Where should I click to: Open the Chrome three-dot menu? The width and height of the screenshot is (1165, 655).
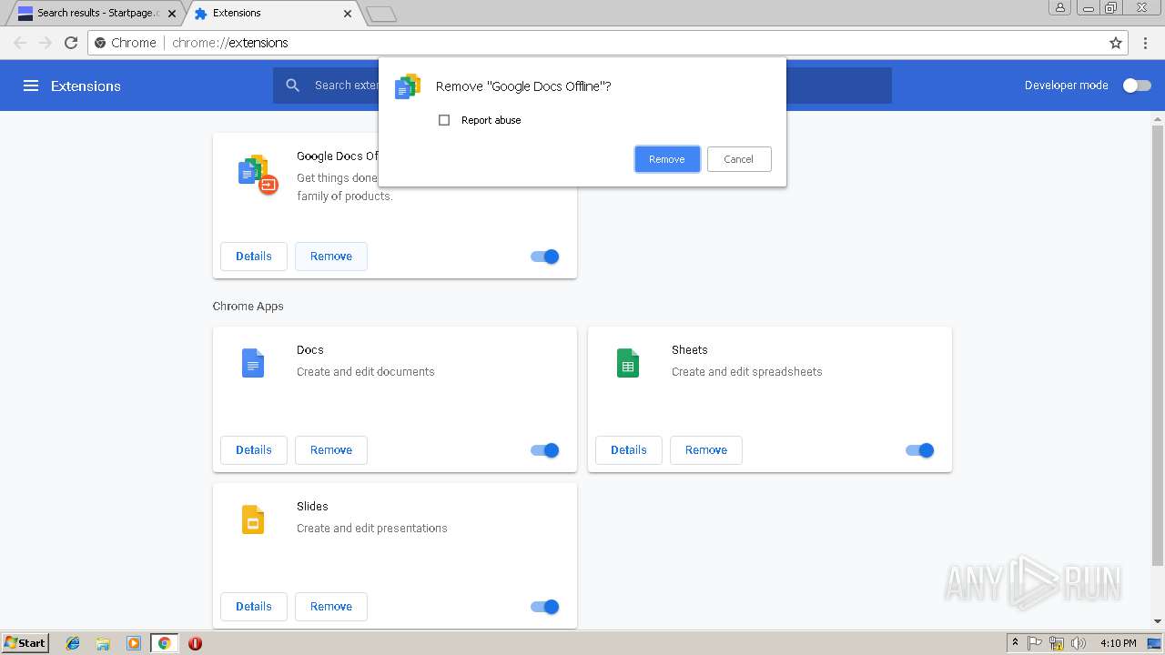point(1145,43)
